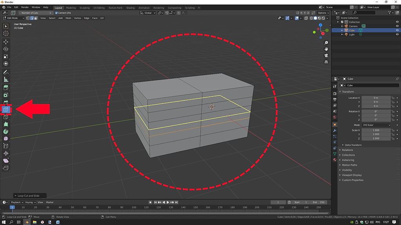Hide the Cube with its eye icon
The height and width of the screenshot is (225, 401).
tap(397, 30)
